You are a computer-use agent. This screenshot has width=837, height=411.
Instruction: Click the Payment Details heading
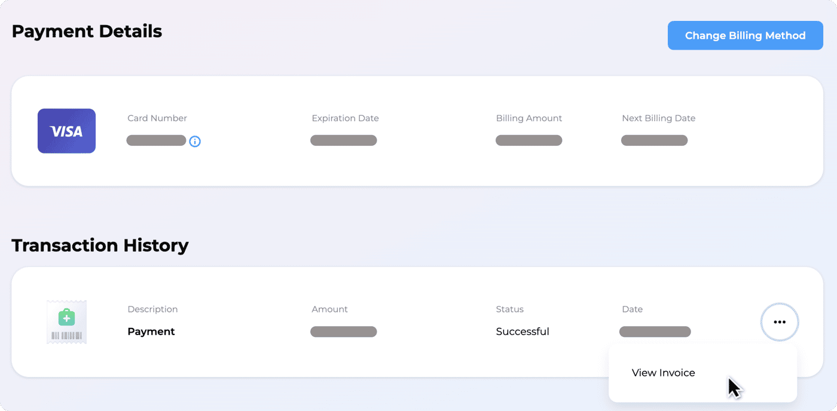coord(87,31)
